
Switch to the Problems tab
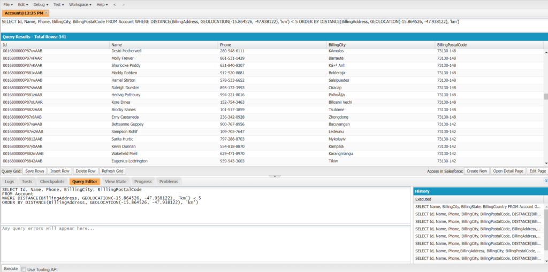(169, 182)
